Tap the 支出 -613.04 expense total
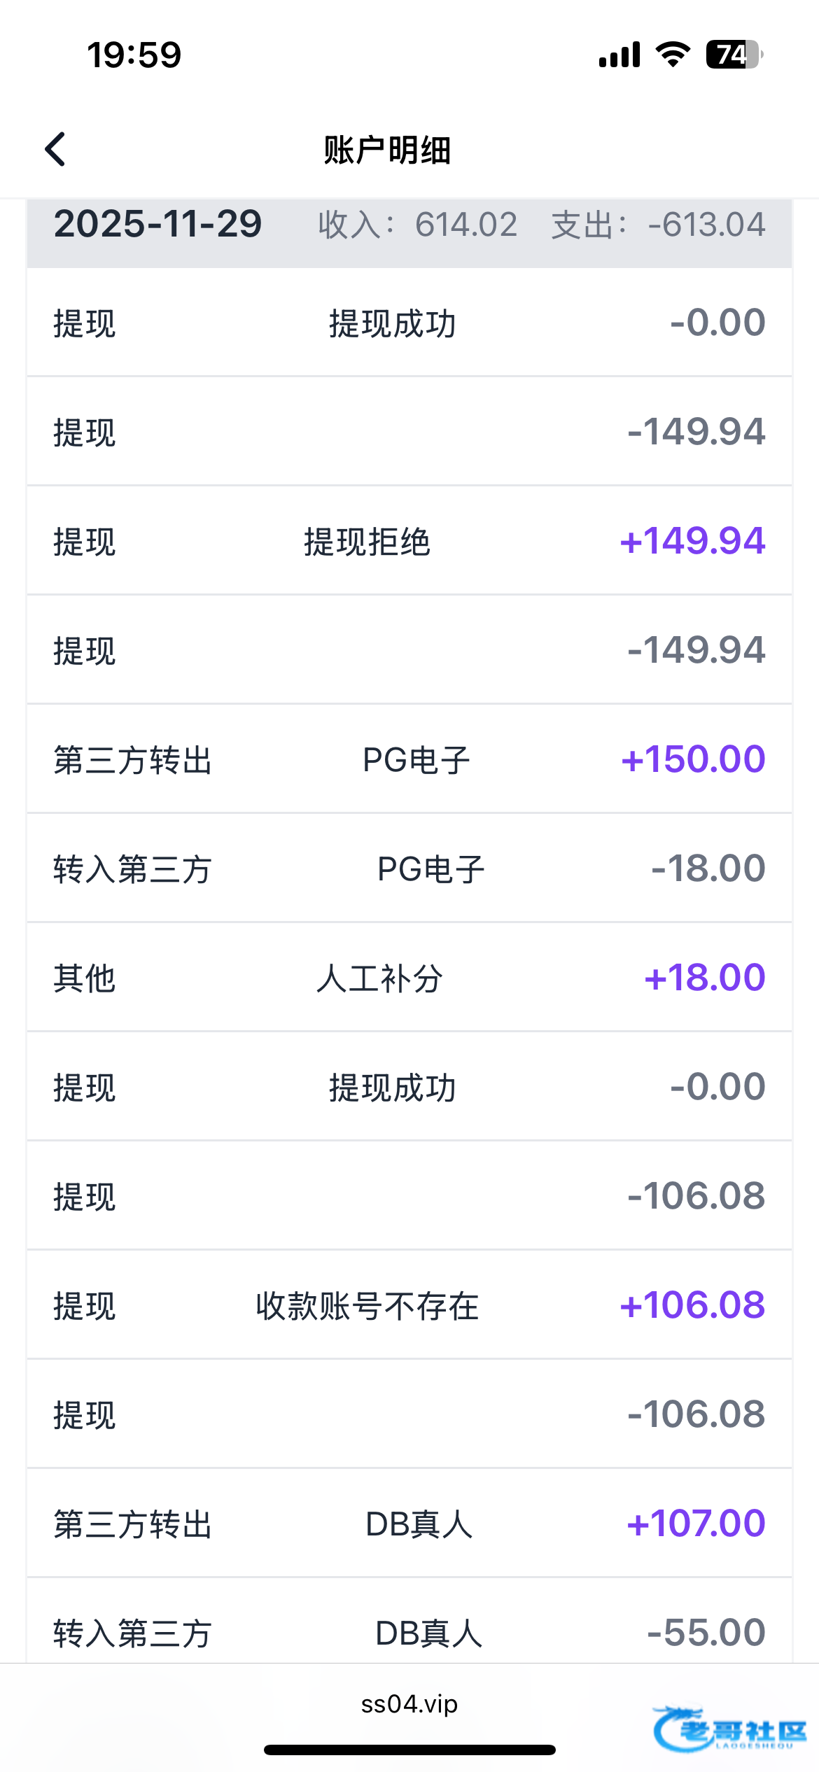The image size is (819, 1772). pyautogui.click(x=658, y=225)
